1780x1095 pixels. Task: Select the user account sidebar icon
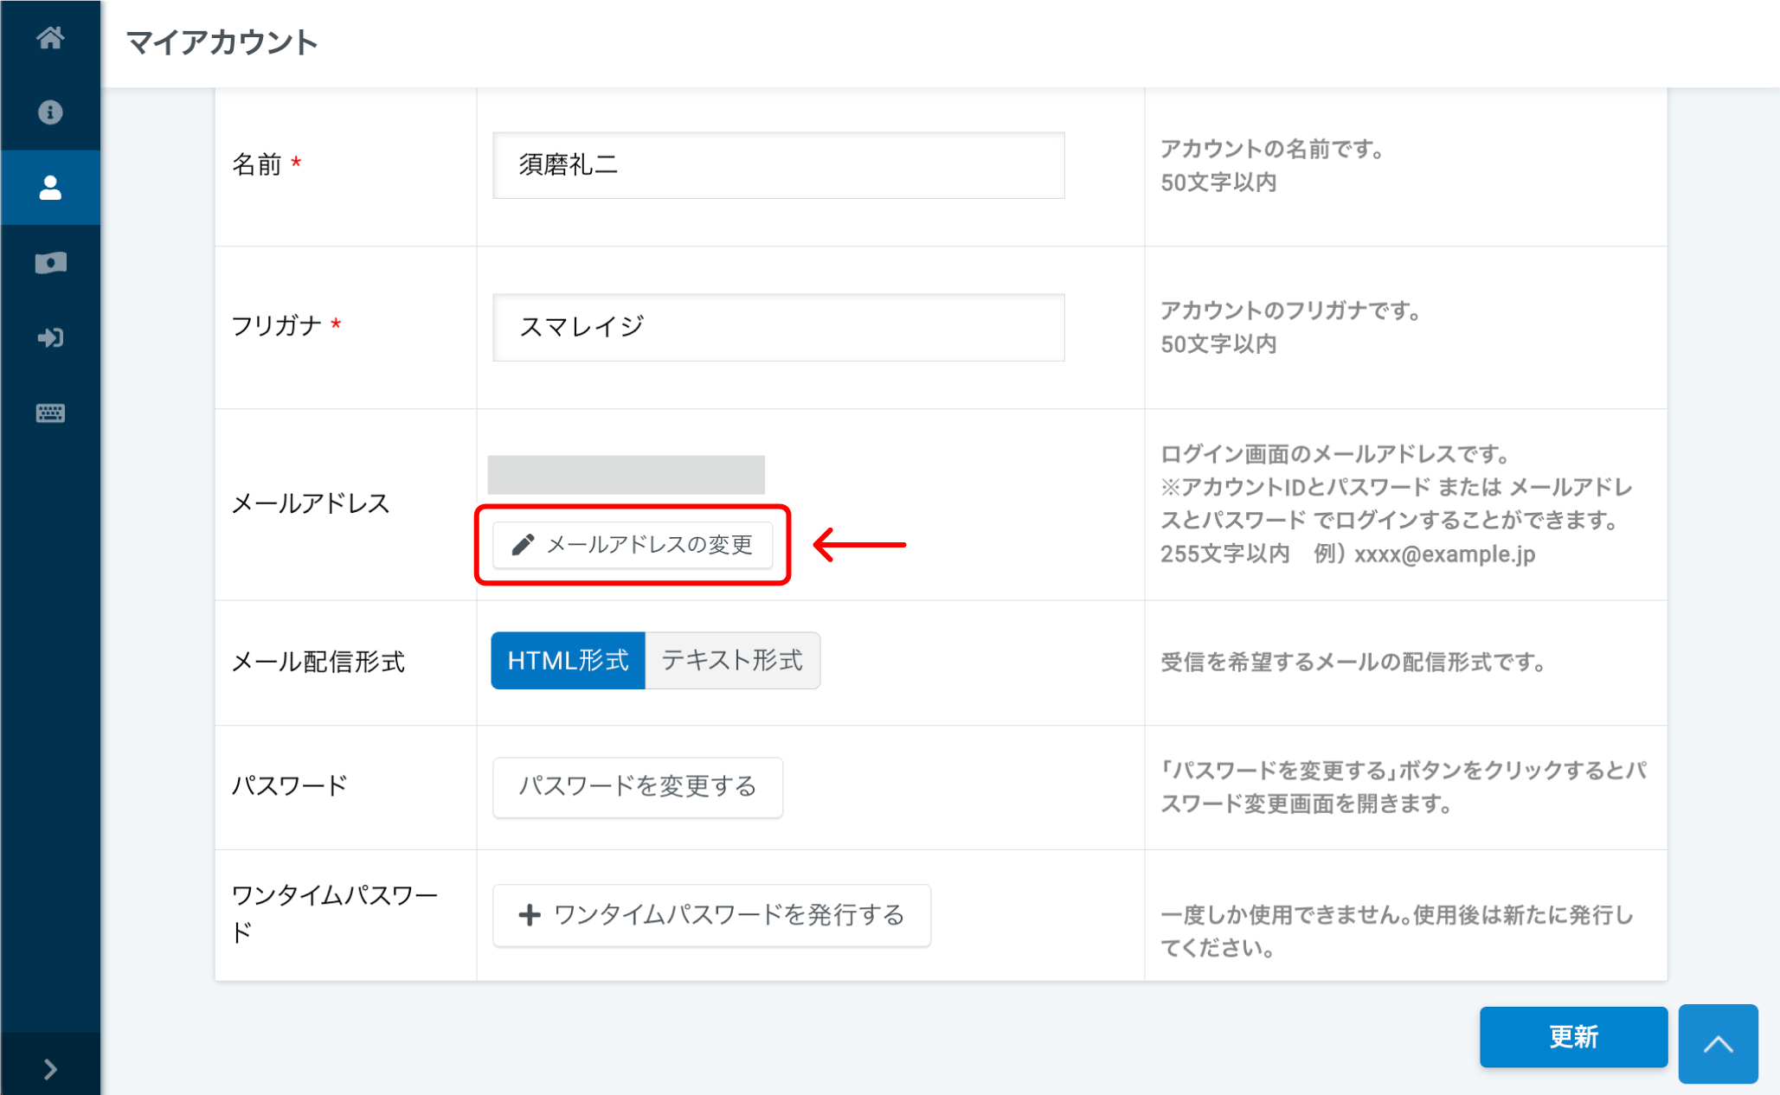[50, 188]
